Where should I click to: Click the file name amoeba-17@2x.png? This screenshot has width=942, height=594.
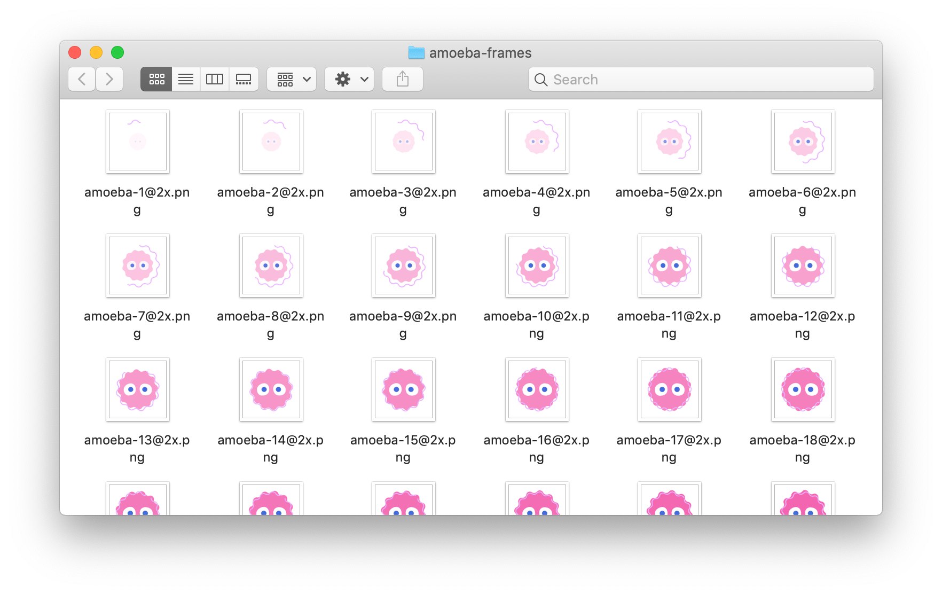click(x=669, y=448)
